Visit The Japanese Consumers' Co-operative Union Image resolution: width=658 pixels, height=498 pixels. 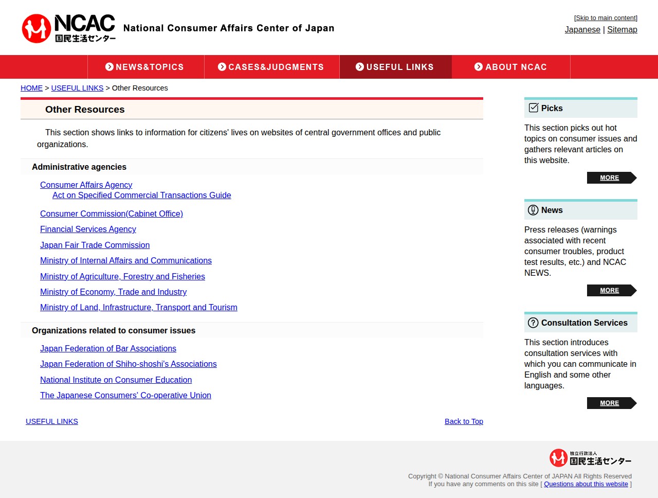pyautogui.click(x=125, y=395)
